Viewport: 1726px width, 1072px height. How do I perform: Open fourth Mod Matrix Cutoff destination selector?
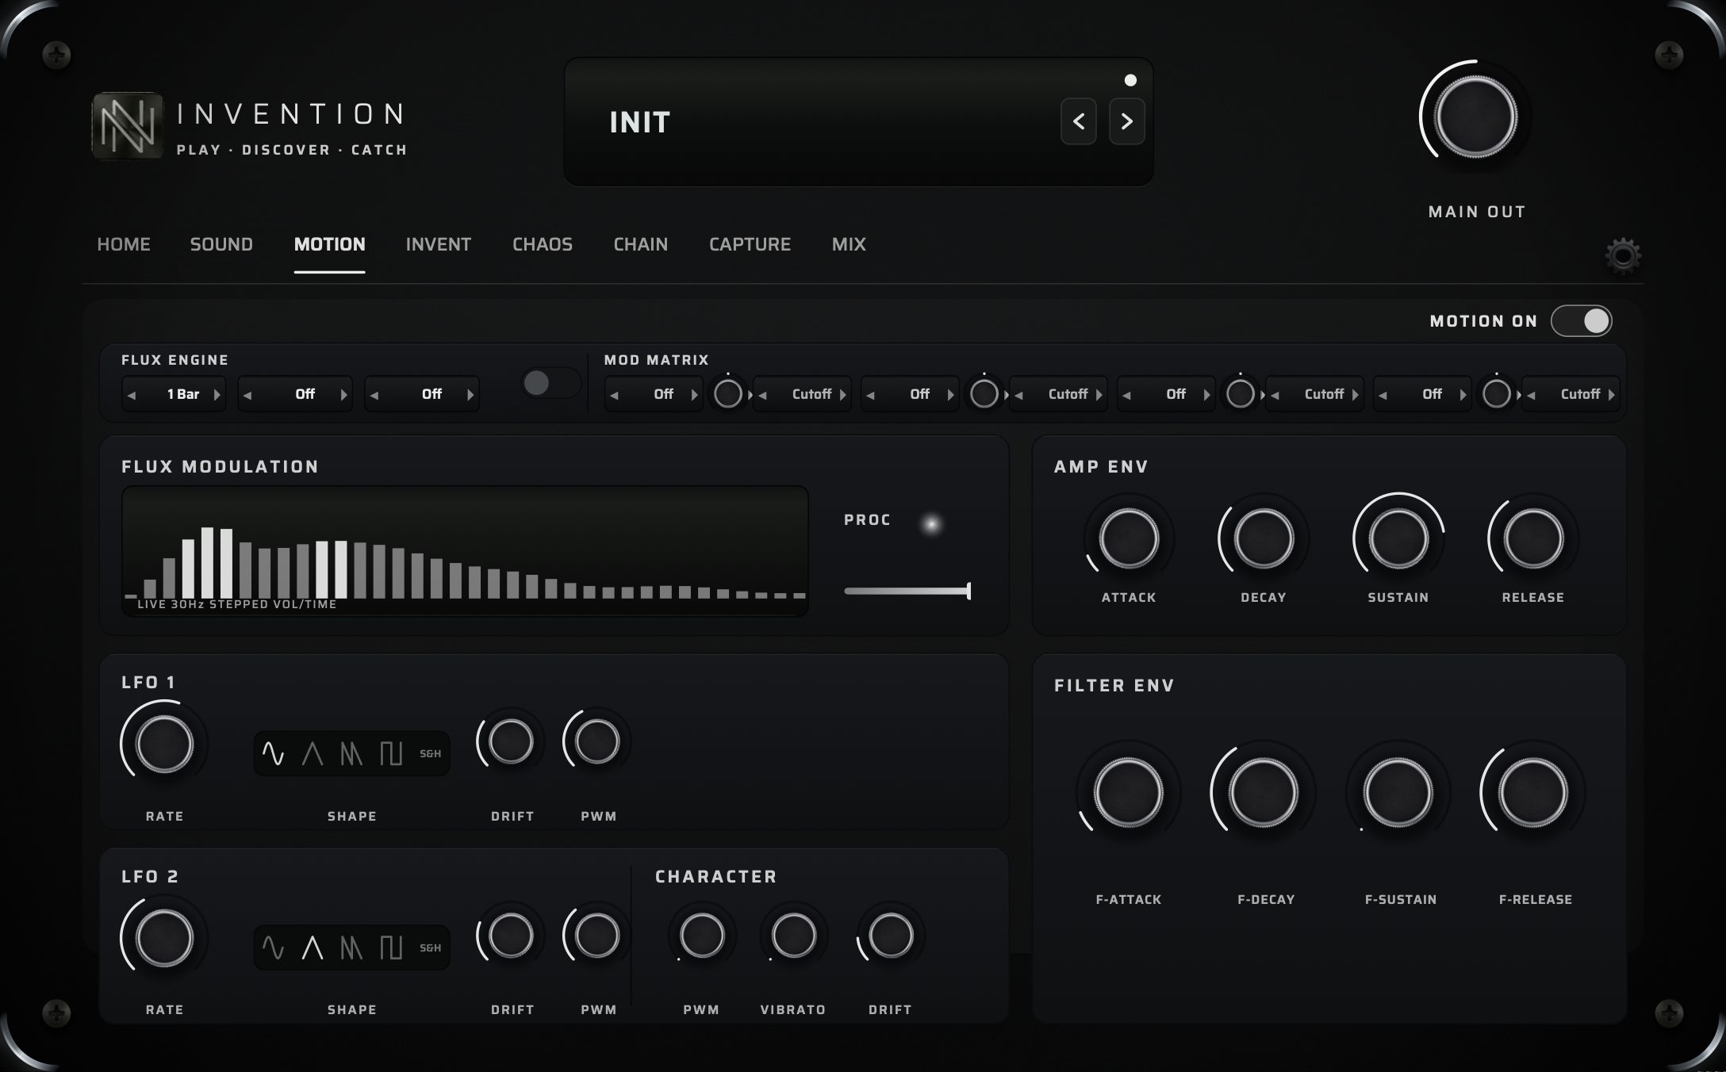[1571, 394]
